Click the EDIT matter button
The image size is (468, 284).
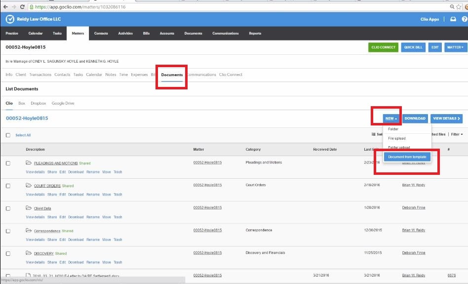coord(435,47)
